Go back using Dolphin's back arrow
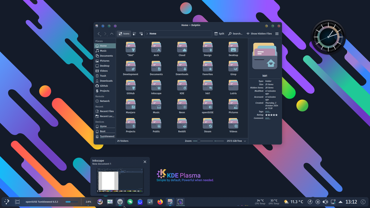 [99, 34]
